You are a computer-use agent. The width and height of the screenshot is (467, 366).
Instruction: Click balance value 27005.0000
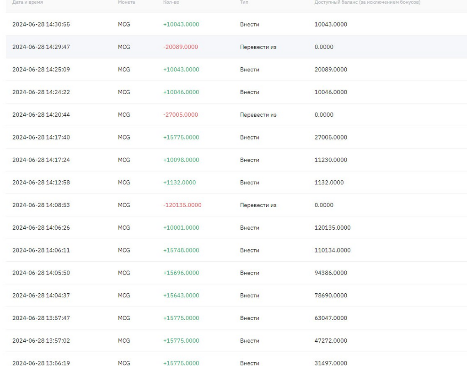pos(331,137)
